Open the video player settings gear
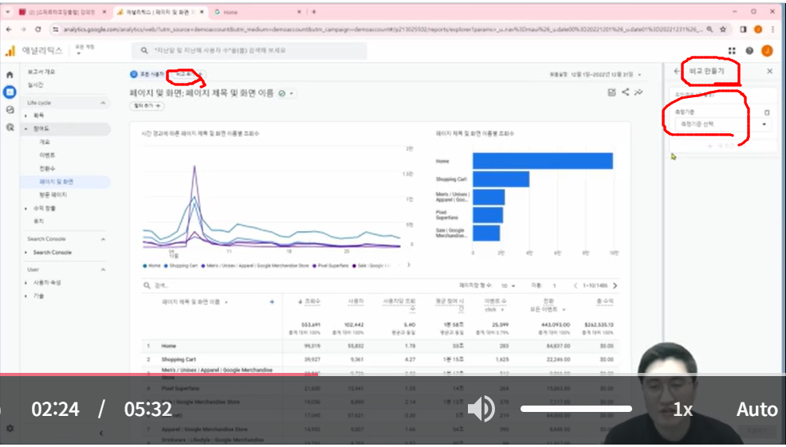Image resolution: width=786 pixels, height=447 pixels. [10, 429]
